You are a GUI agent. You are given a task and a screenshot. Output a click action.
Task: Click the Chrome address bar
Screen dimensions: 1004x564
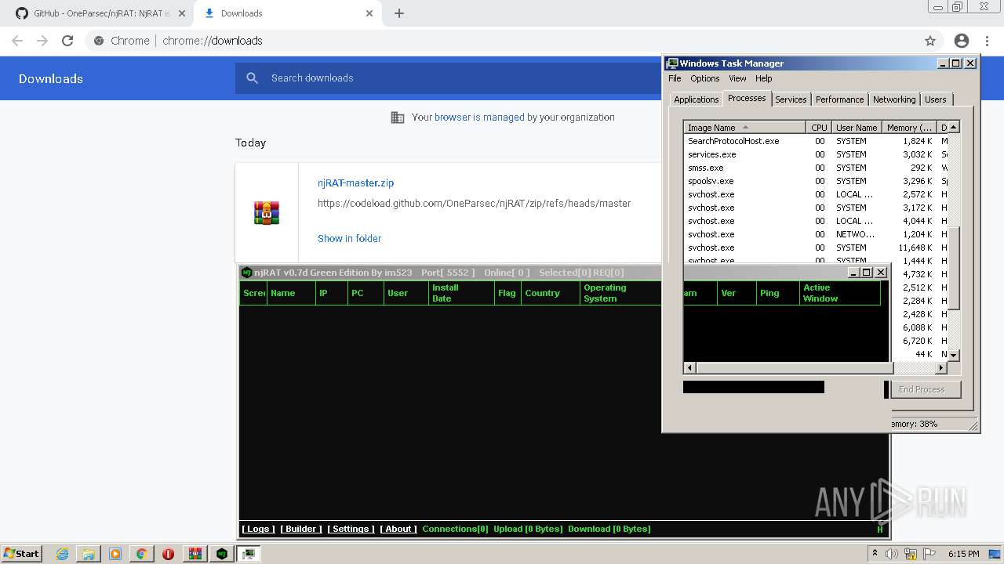coord(502,41)
